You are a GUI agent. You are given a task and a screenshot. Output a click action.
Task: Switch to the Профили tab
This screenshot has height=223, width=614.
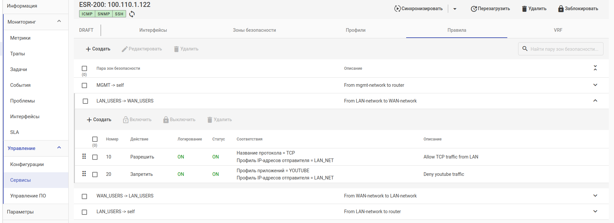click(355, 30)
